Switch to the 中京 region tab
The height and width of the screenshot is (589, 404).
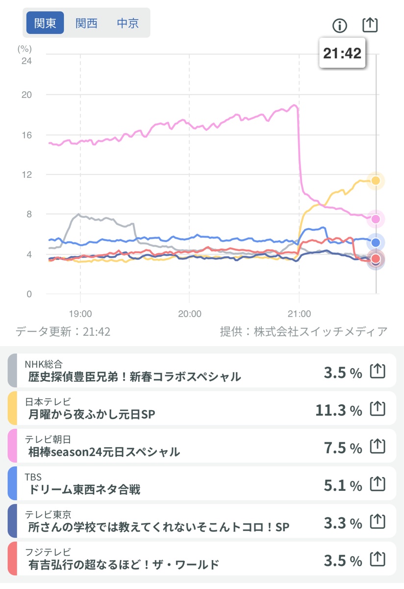[x=127, y=23]
